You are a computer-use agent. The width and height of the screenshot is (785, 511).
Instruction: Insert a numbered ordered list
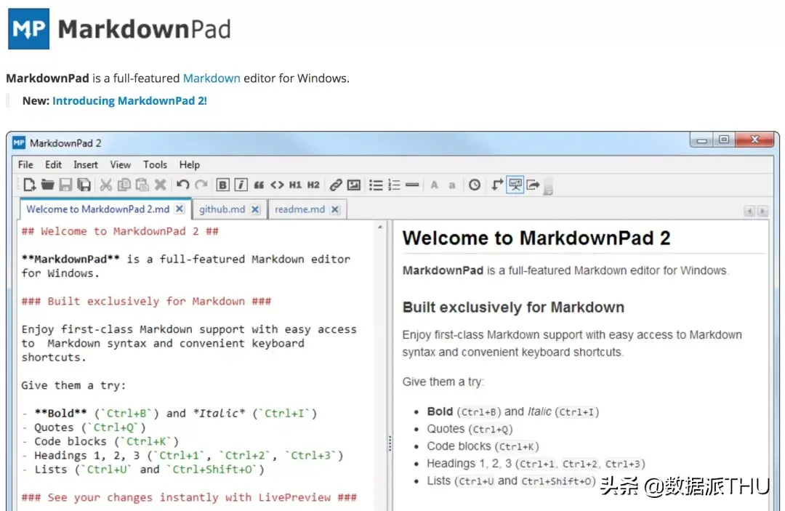point(394,185)
